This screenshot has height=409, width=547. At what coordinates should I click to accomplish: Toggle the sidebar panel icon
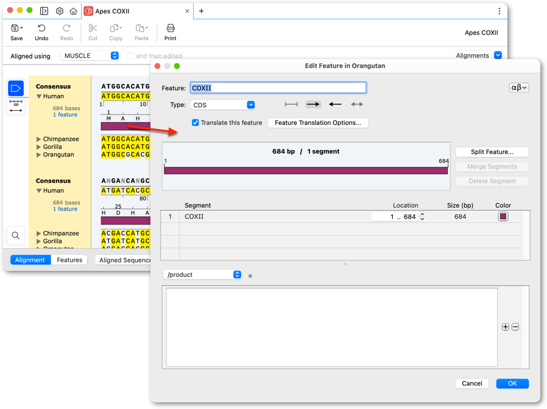click(x=44, y=11)
